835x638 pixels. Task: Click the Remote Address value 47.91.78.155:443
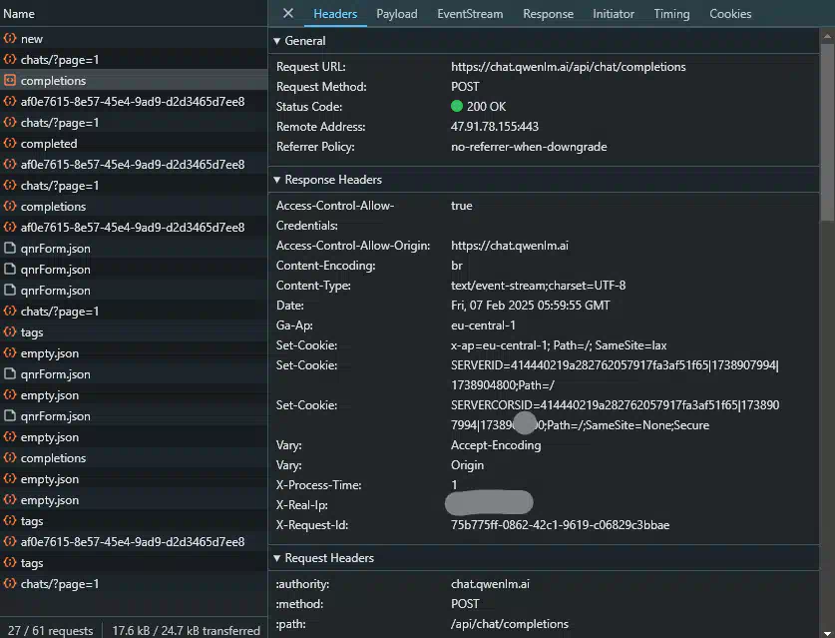click(495, 127)
